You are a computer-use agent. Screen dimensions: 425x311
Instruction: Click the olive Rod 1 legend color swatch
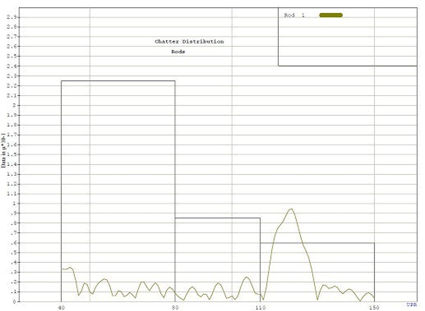click(x=330, y=15)
